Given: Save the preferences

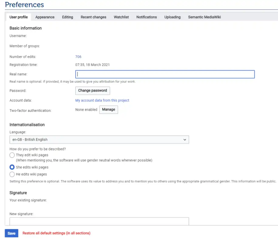Looking at the screenshot, I should tap(12, 233).
